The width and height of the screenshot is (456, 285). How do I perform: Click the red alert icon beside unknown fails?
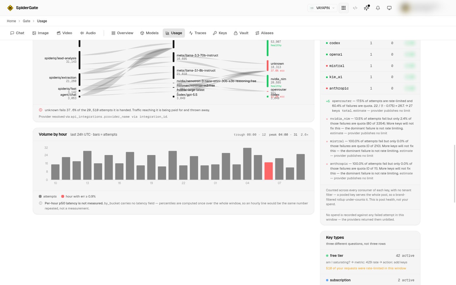[41, 110]
